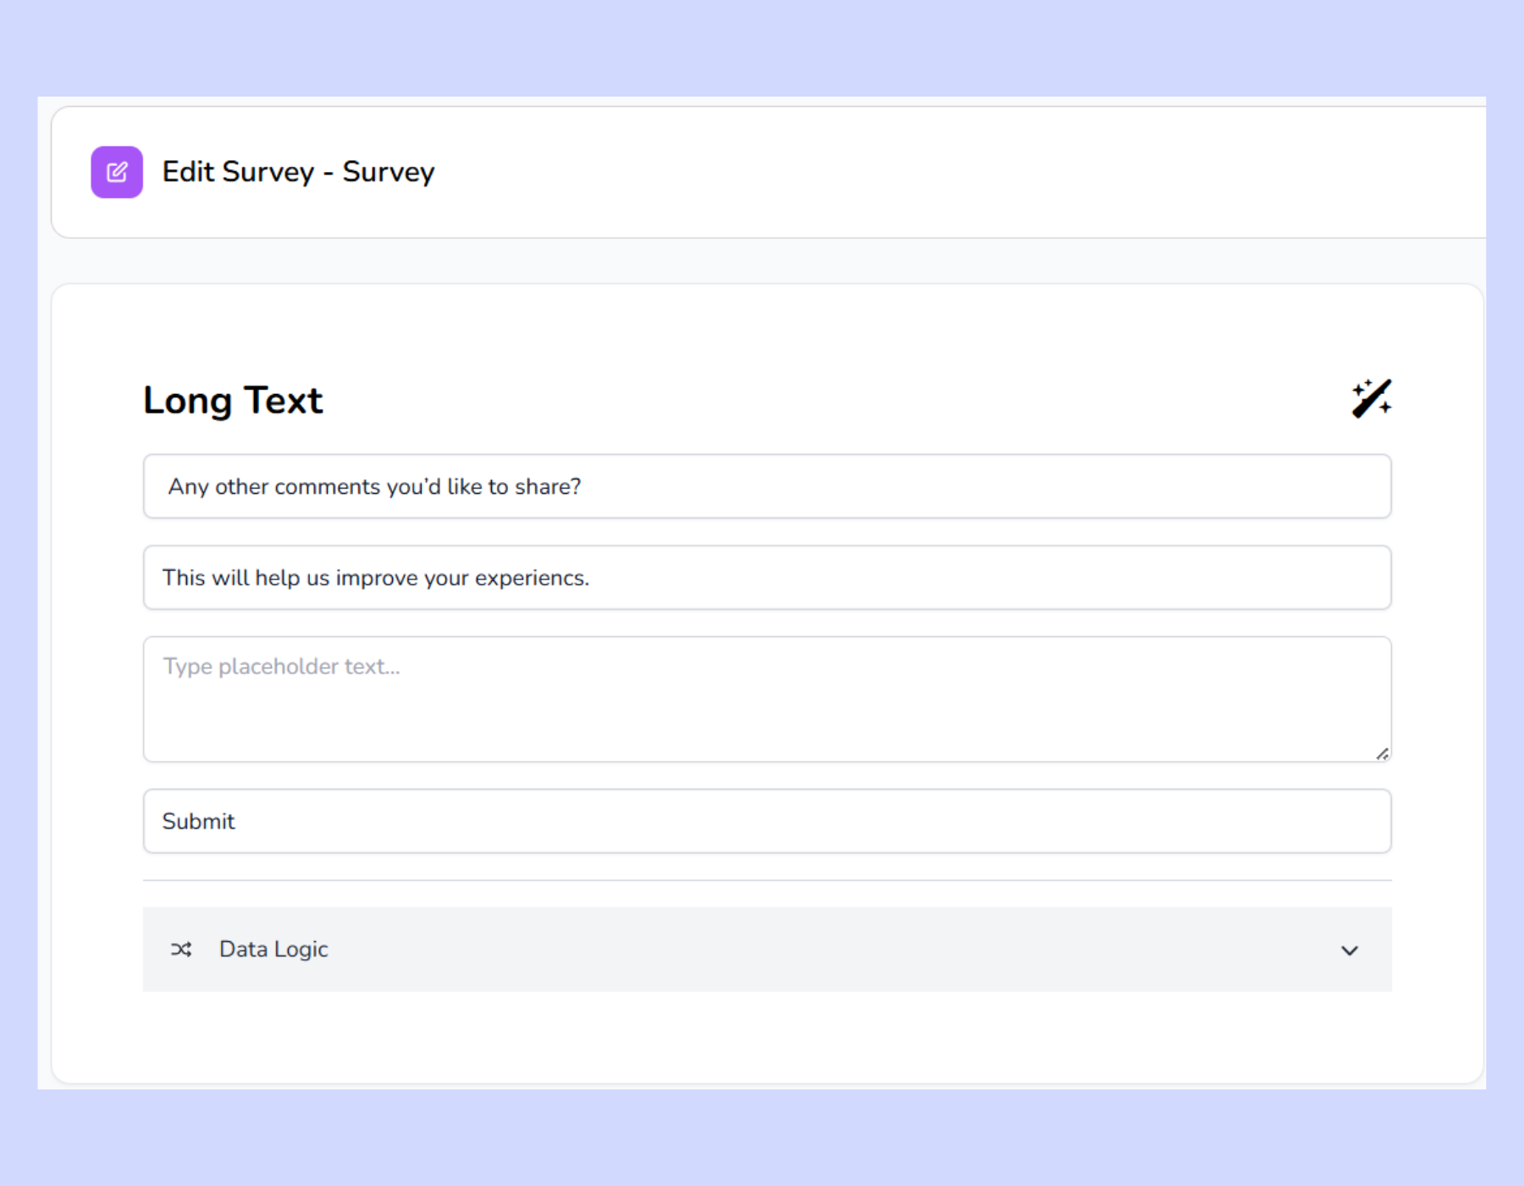Click the Long Text question type heading
The width and height of the screenshot is (1524, 1186).
click(233, 399)
